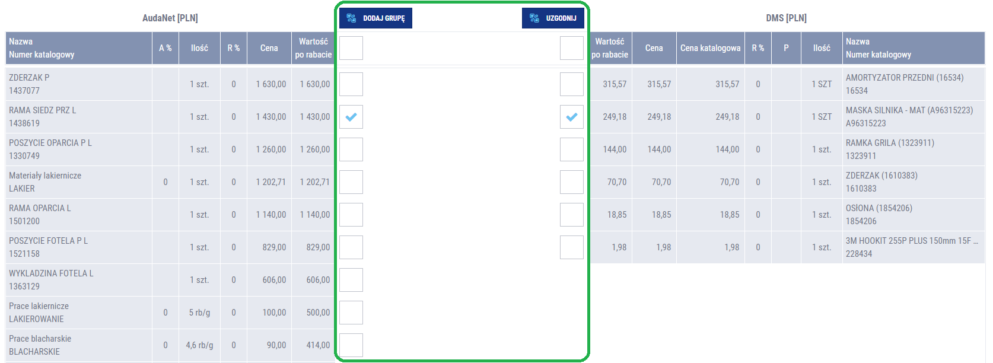The width and height of the screenshot is (993, 363).
Task: Click the icon on the DODAJ GRUPĘ button
Action: point(351,18)
